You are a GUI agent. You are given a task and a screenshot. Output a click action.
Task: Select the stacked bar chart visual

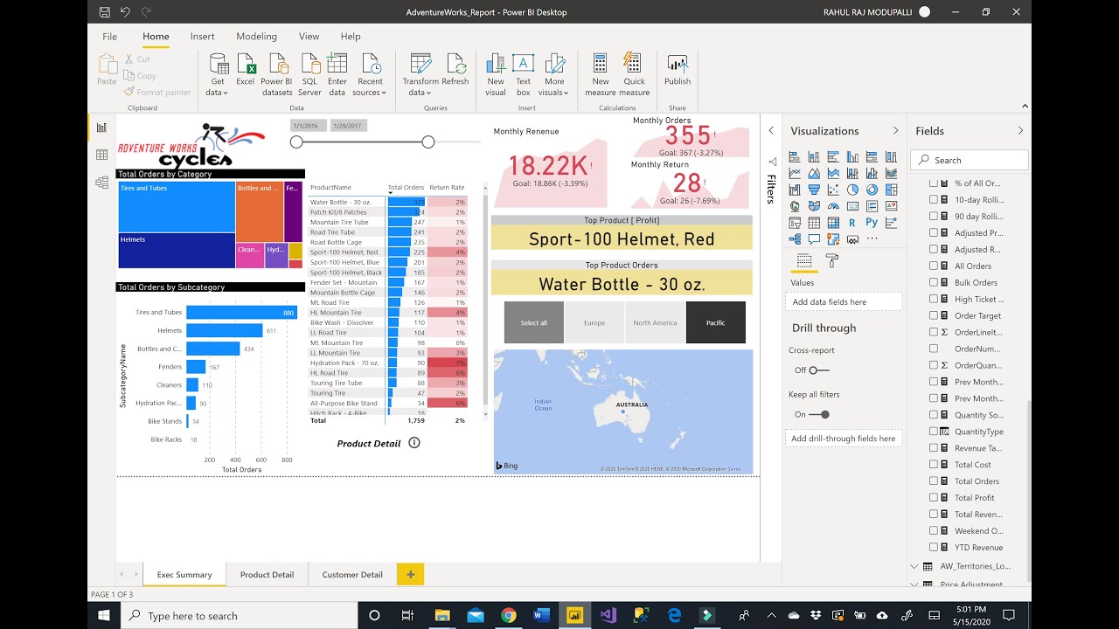point(795,156)
